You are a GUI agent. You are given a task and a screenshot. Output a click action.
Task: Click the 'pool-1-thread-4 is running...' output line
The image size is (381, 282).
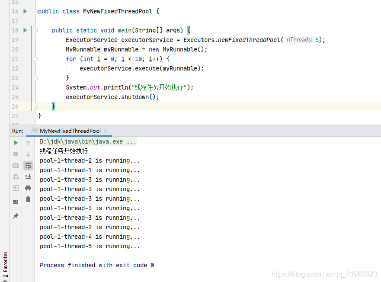(x=90, y=237)
